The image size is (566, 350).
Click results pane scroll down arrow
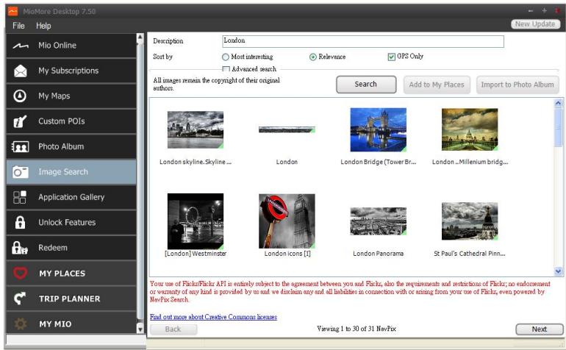[x=558, y=271]
